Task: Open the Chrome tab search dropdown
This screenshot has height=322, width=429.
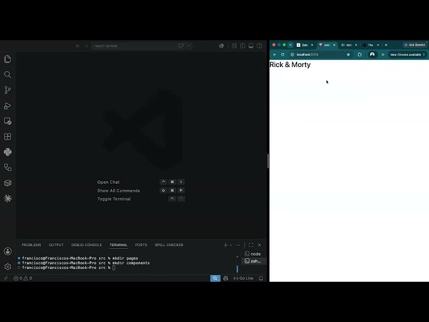Action: point(290,45)
